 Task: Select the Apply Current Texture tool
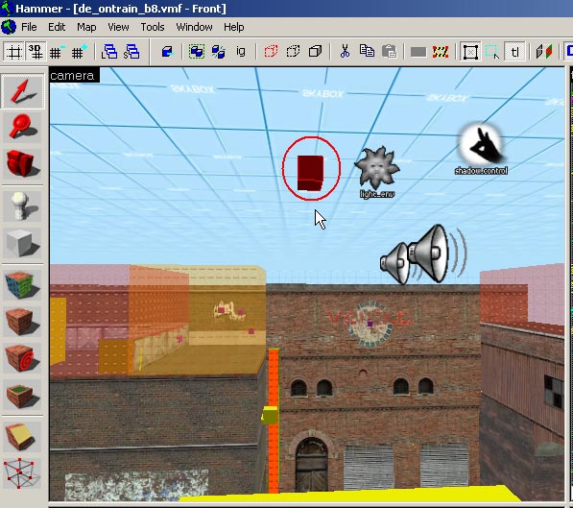click(x=22, y=322)
